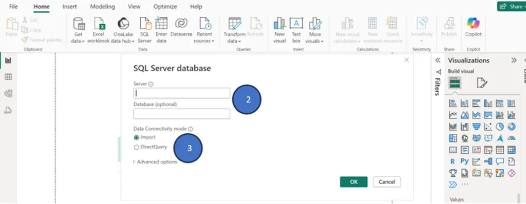Expand the Filters pane chevron
Image resolution: width=526 pixels, height=204 pixels.
pos(438,60)
